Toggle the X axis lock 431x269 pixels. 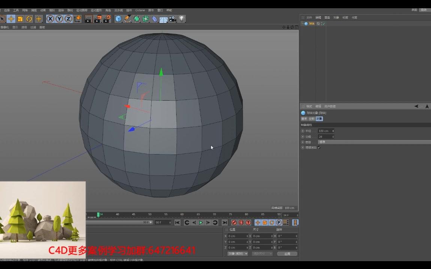(51, 19)
